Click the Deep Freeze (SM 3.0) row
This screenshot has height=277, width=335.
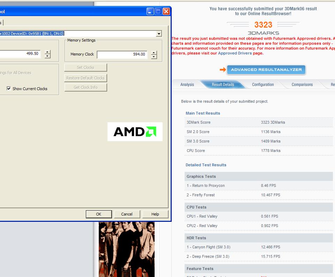coord(259,256)
